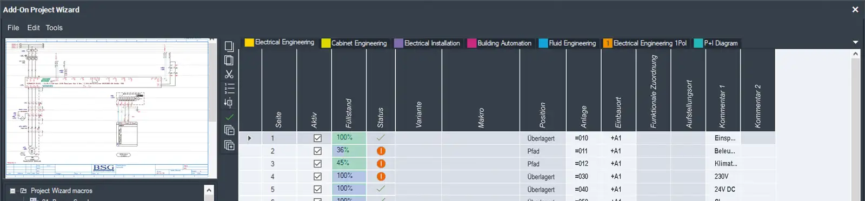Toggle the Aktiv checkbox for page 3
865x201 pixels.
[x=317, y=164]
